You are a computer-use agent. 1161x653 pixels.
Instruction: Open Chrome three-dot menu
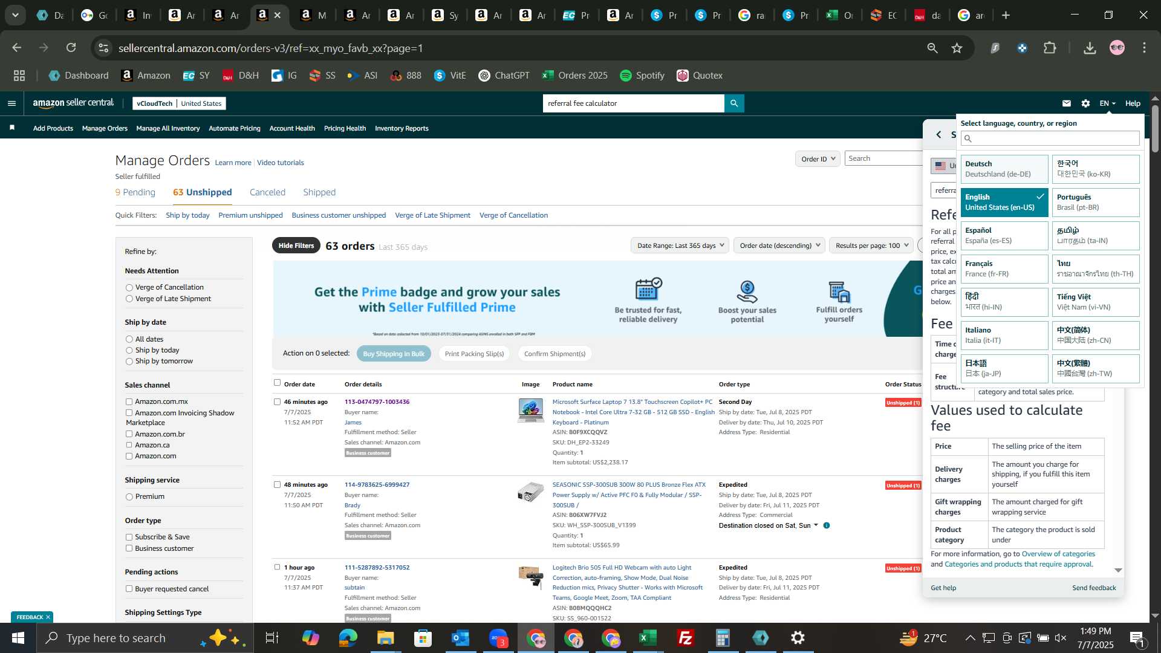coord(1144,48)
